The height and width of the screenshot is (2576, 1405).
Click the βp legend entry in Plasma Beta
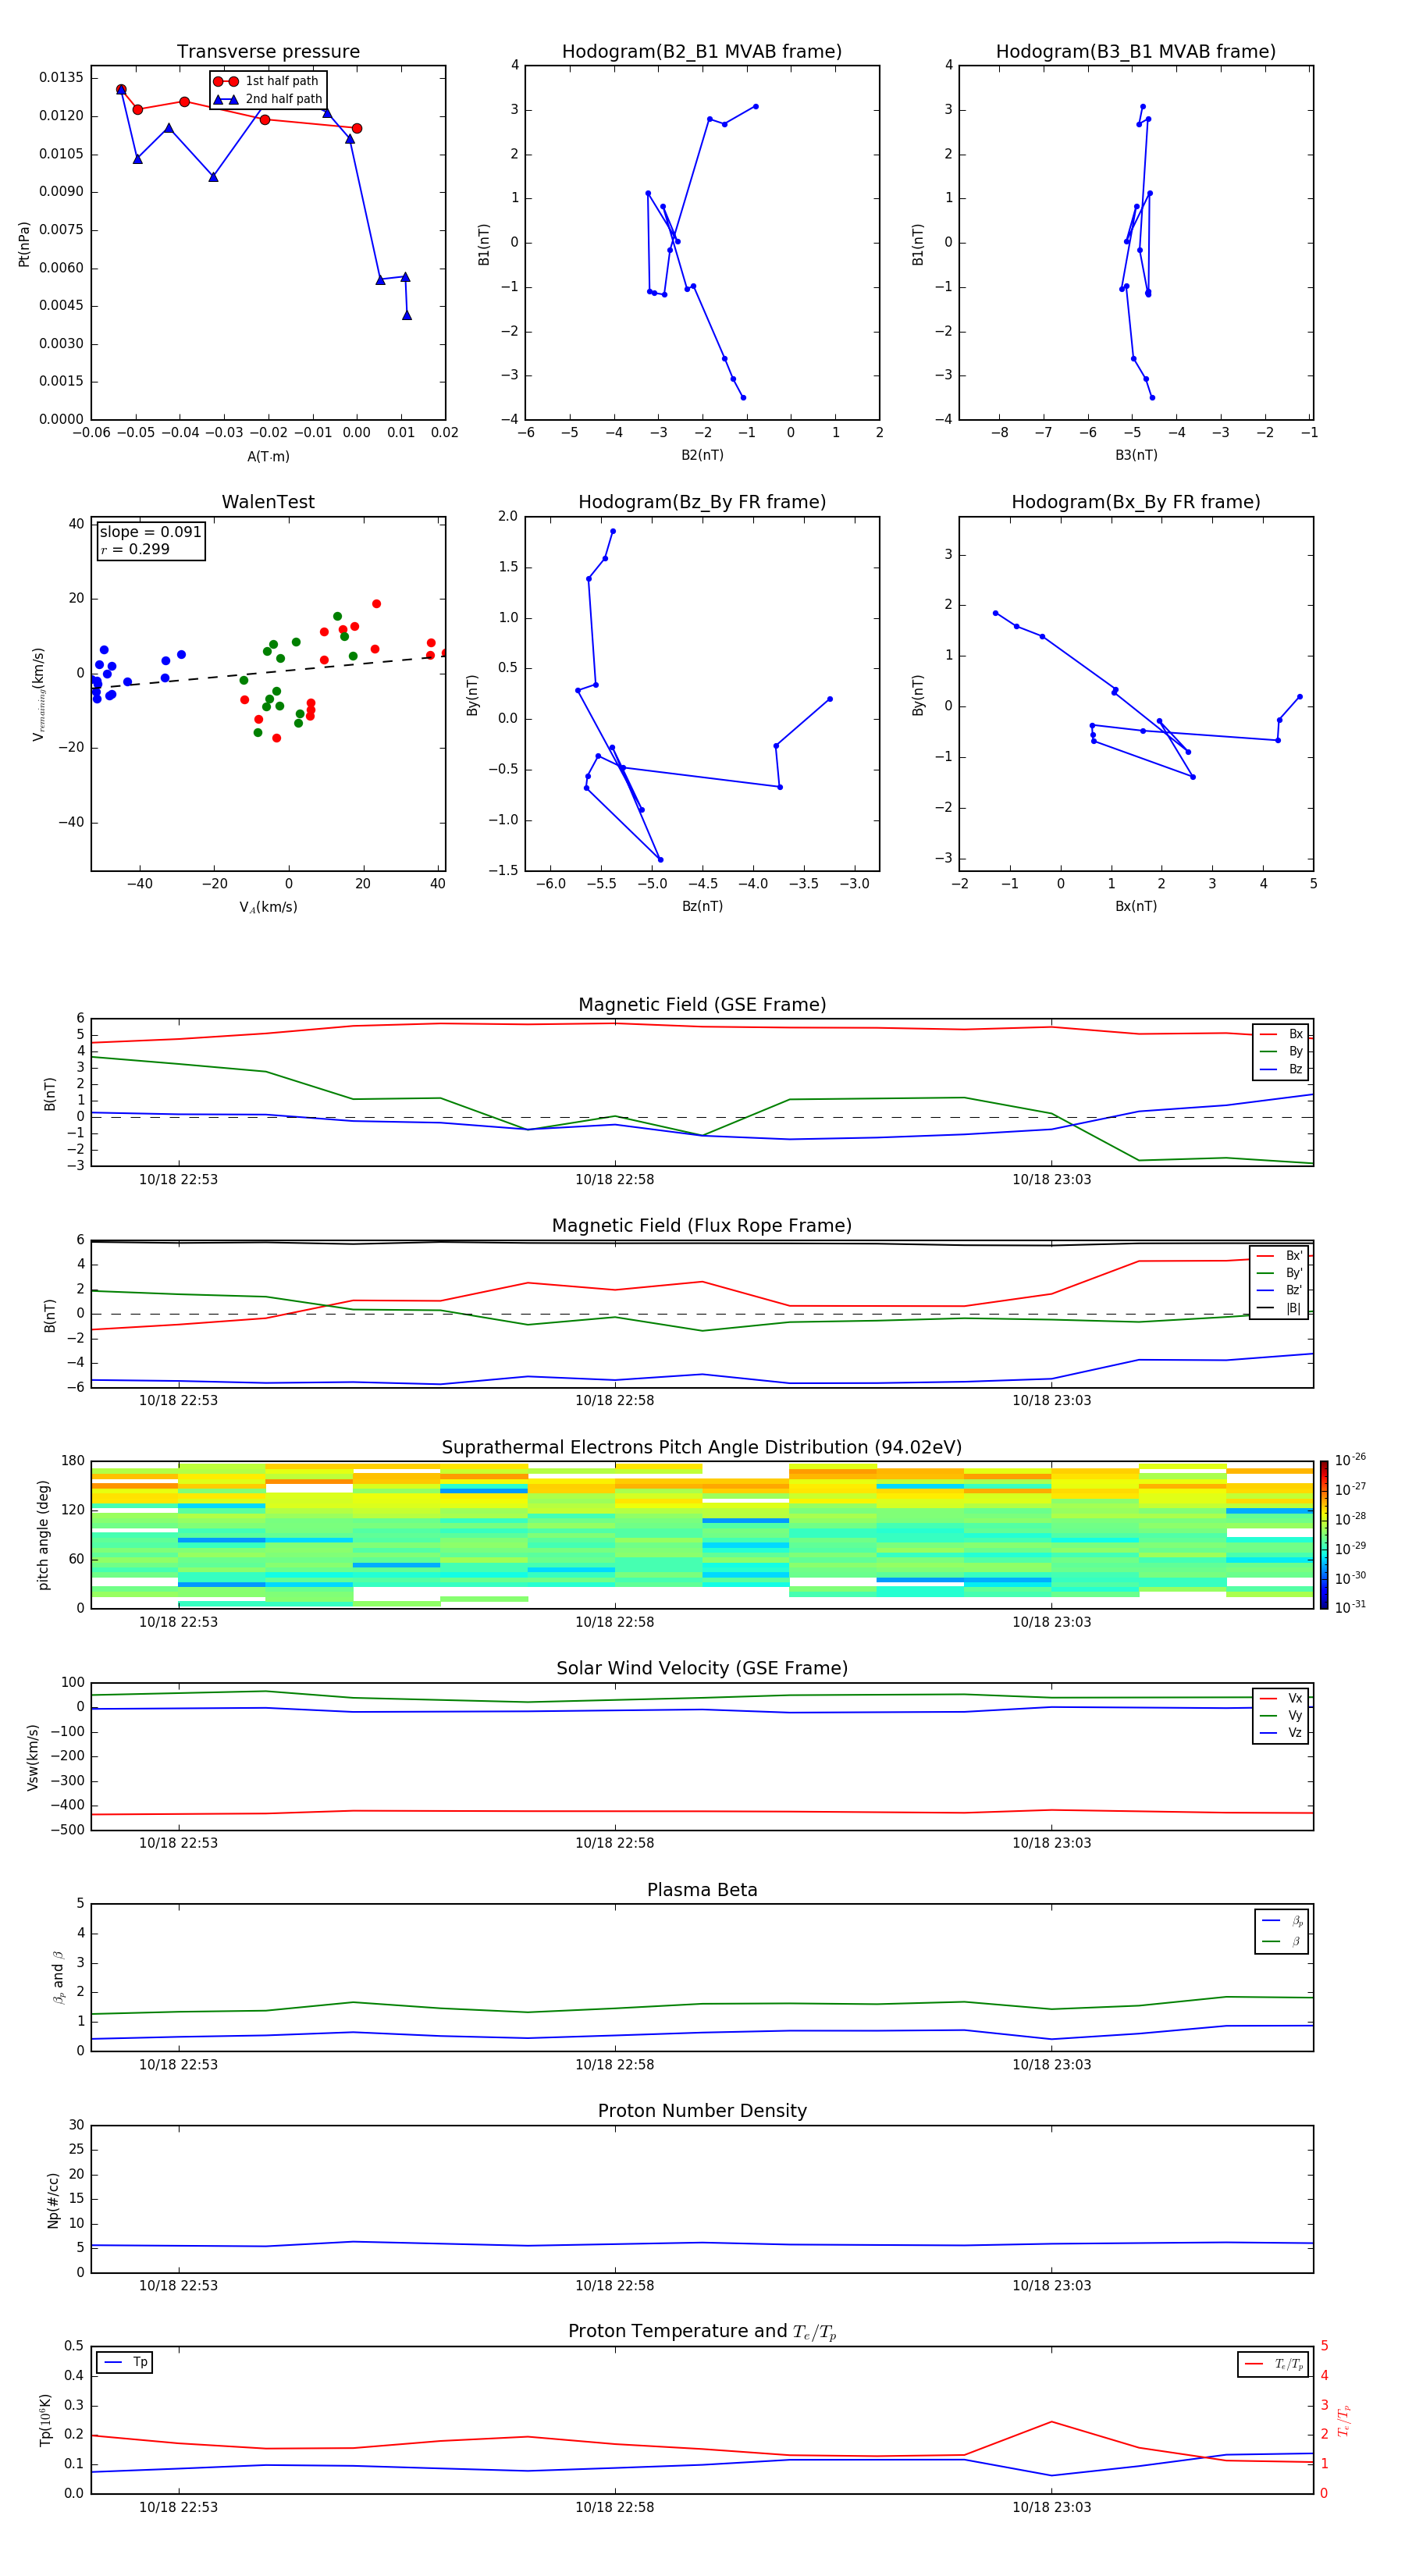pyautogui.click(x=1281, y=1920)
